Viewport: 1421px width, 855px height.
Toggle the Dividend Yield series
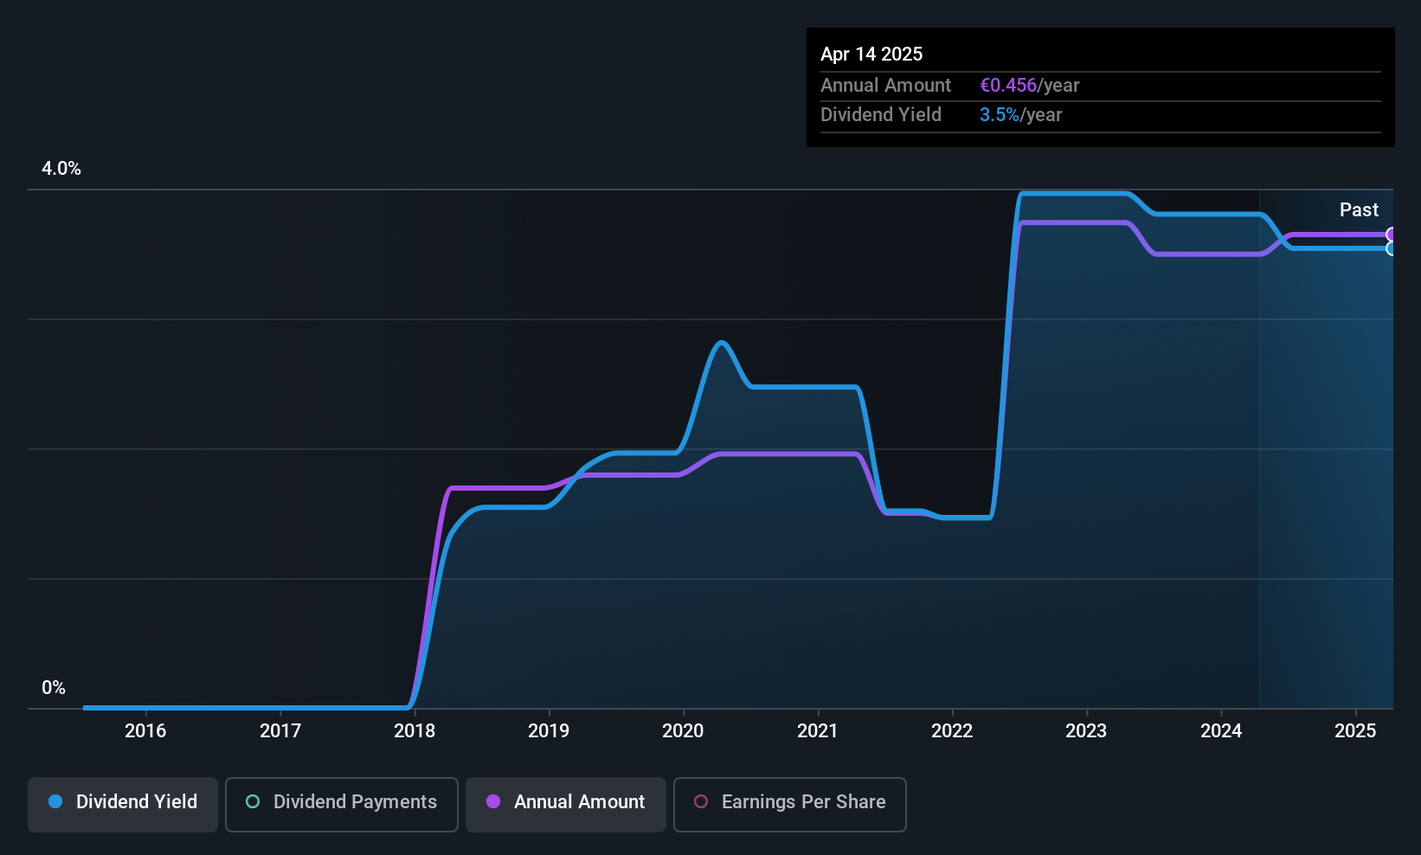123,804
